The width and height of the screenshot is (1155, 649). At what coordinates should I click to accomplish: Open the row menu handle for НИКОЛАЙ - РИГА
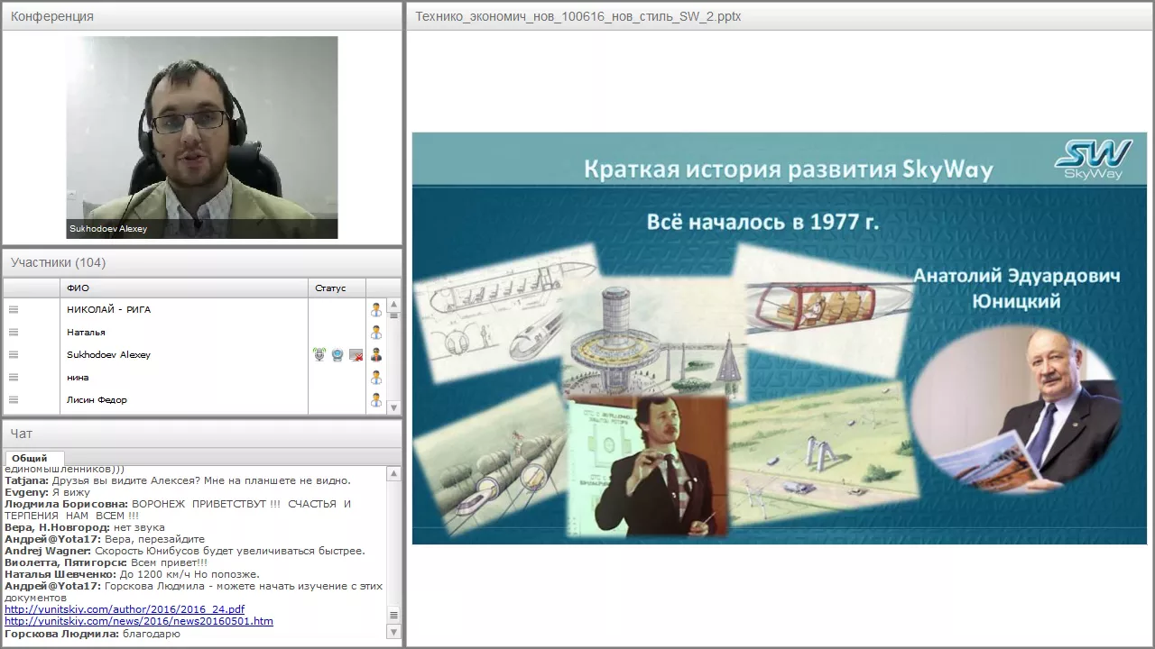click(x=14, y=309)
